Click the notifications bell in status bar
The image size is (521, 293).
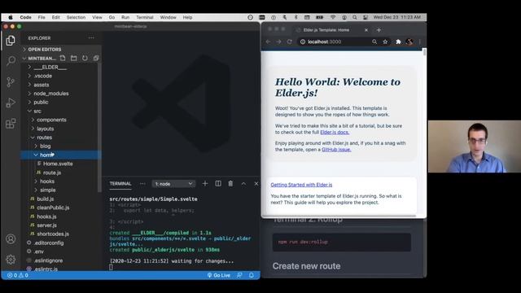[x=252, y=275]
